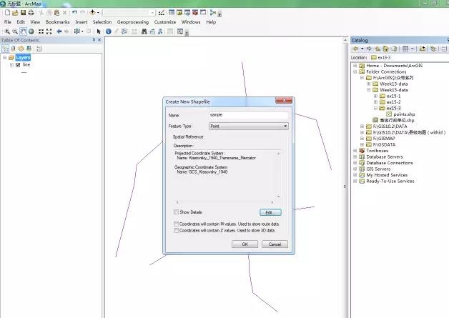449x318 pixels.
Task: Select the Pan hand tool
Action: (x=23, y=31)
